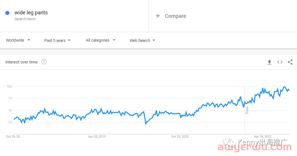
Task: Open embed code for the chart
Action: click(280, 62)
